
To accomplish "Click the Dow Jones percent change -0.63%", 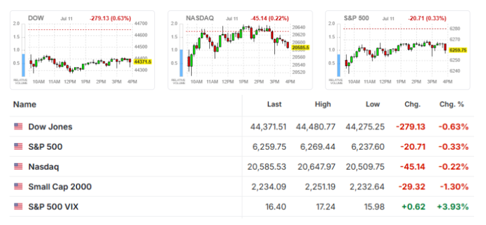I will pos(453,127).
